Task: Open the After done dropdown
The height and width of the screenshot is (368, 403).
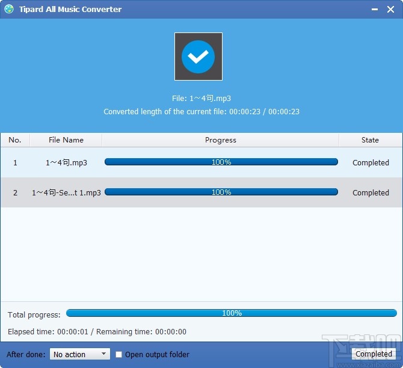Action: pyautogui.click(x=79, y=354)
